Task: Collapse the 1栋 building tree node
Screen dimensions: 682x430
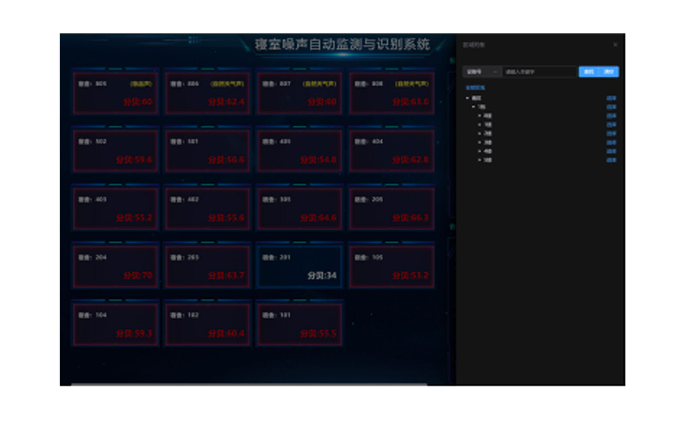Action: tap(473, 107)
